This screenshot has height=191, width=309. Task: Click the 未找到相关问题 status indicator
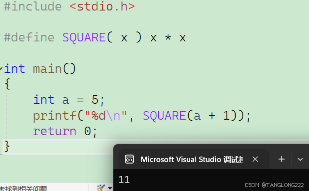tap(23, 189)
